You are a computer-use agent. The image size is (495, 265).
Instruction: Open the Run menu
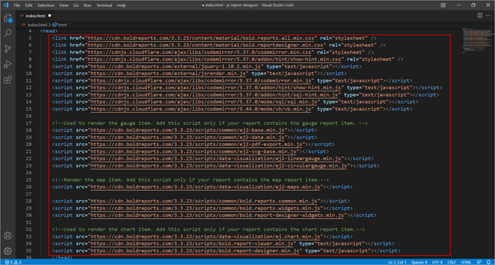[x=88, y=5]
